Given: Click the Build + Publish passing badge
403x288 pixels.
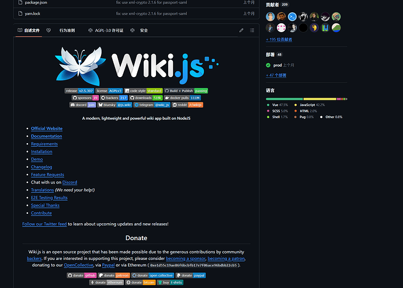Looking at the screenshot, I should pos(186,91).
